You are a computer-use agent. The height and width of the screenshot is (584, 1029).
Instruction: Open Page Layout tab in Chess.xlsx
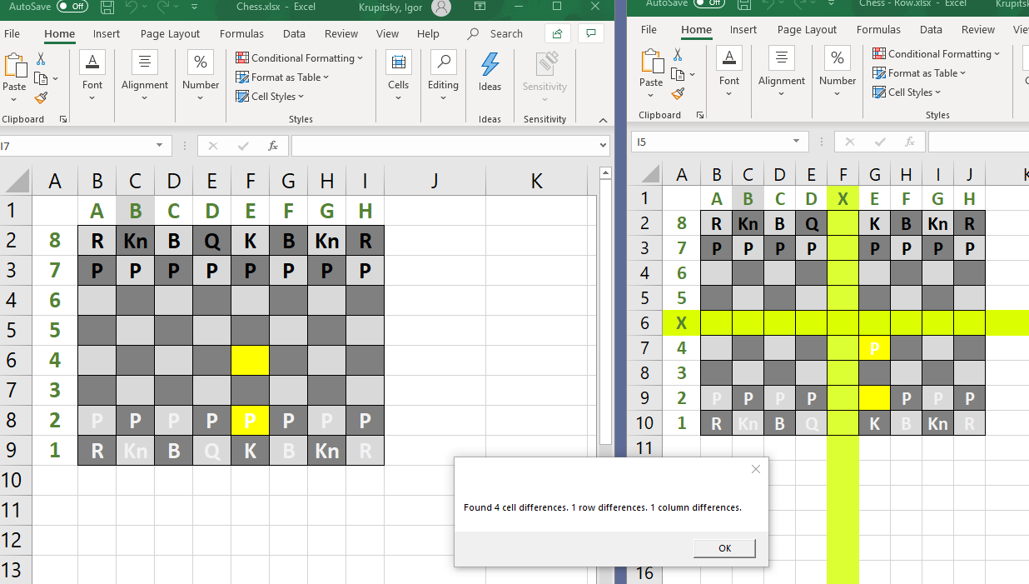tap(170, 34)
